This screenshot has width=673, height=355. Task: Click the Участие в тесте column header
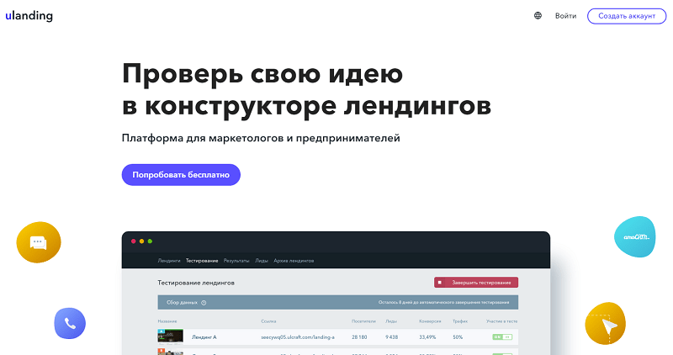click(x=501, y=321)
